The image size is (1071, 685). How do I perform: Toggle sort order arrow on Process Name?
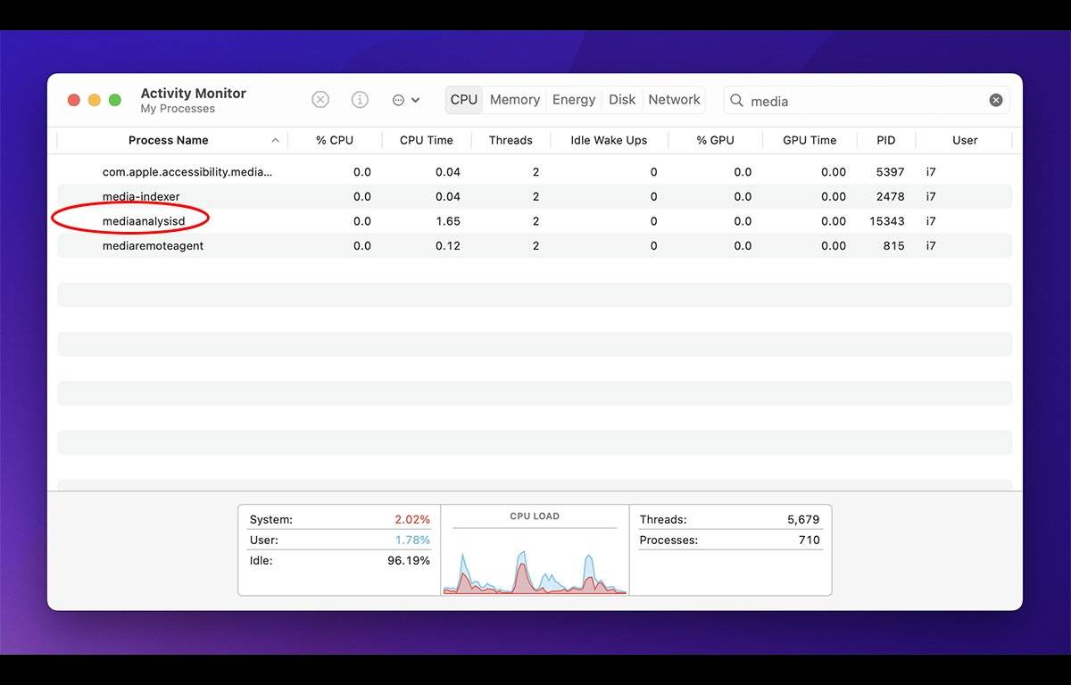click(x=275, y=141)
